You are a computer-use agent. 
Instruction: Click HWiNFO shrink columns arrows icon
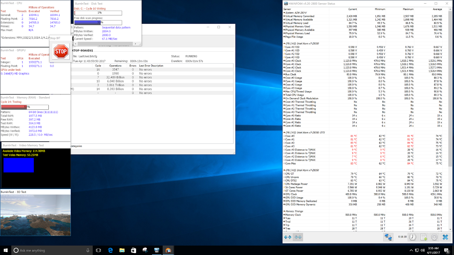(x=298, y=237)
